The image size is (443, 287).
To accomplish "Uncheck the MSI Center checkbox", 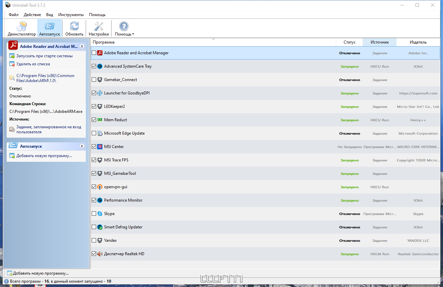I will point(94,147).
